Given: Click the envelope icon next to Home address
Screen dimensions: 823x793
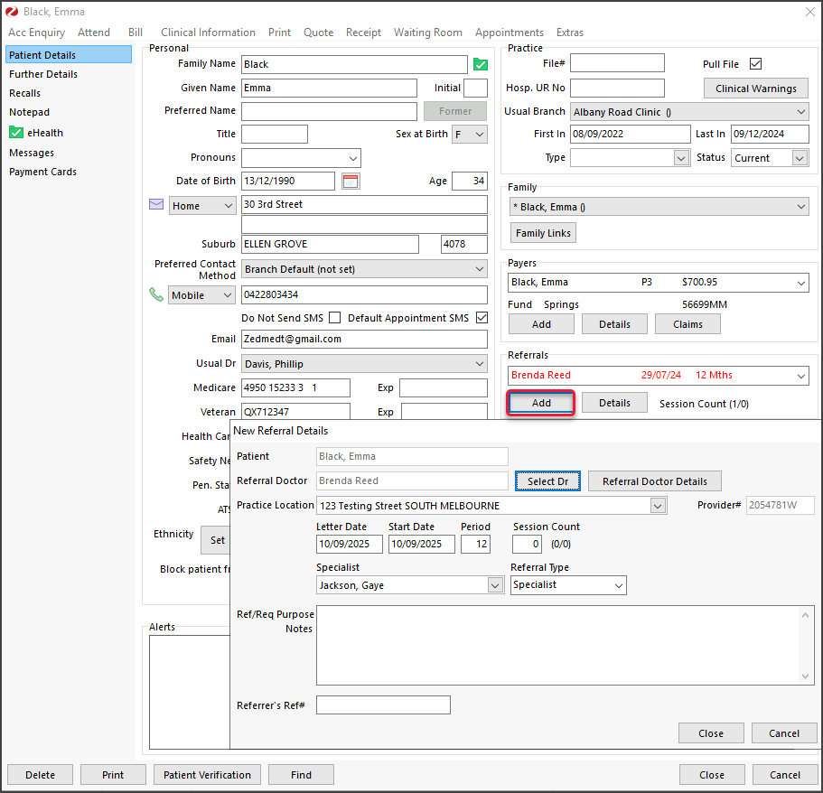Looking at the screenshot, I should coord(156,205).
